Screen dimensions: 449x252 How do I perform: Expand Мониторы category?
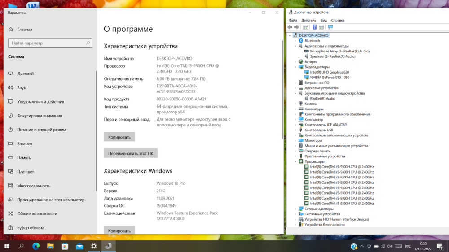[295, 140]
